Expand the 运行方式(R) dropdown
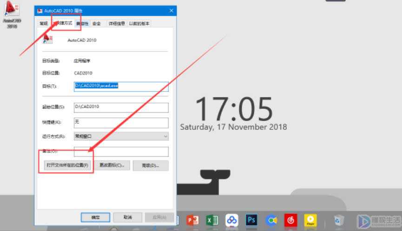Viewport: 402px width, 231px height. click(121, 136)
